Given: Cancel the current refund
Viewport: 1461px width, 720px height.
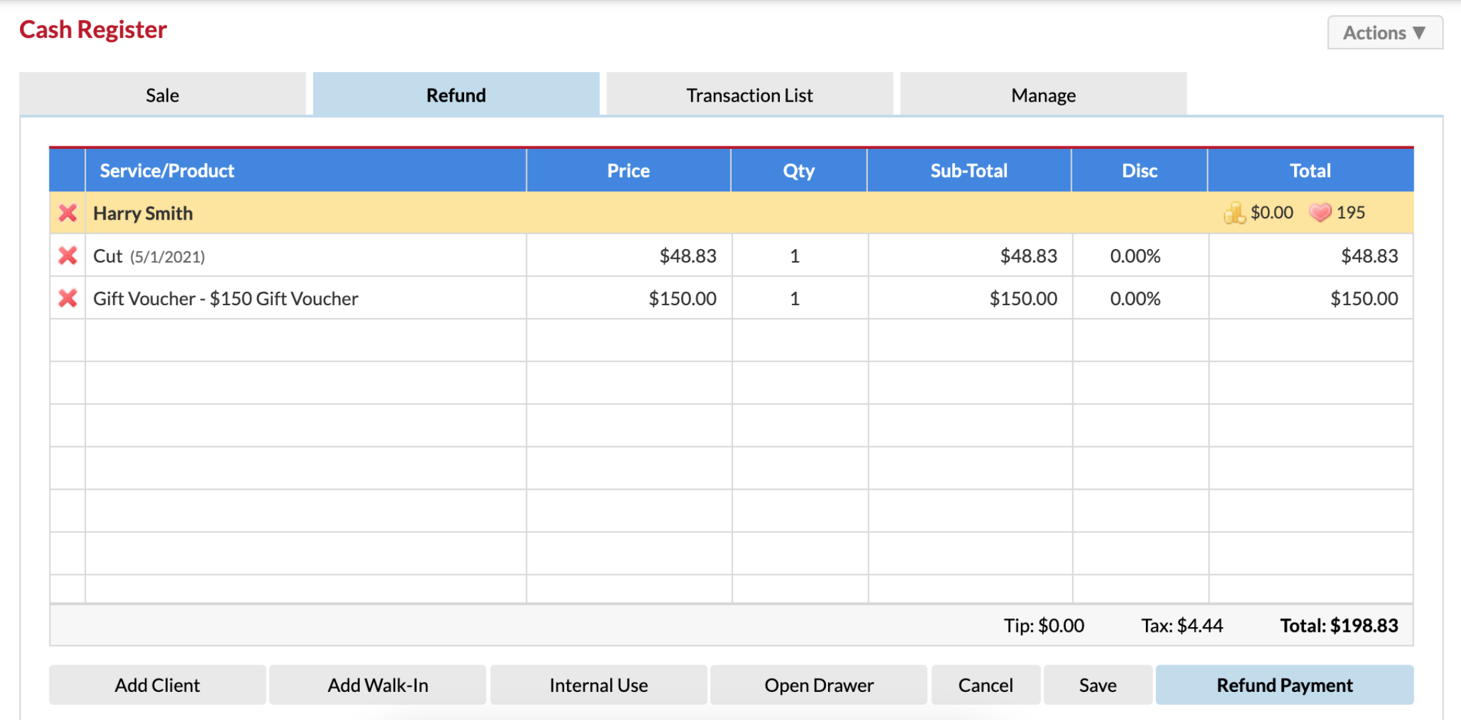Looking at the screenshot, I should 986,685.
